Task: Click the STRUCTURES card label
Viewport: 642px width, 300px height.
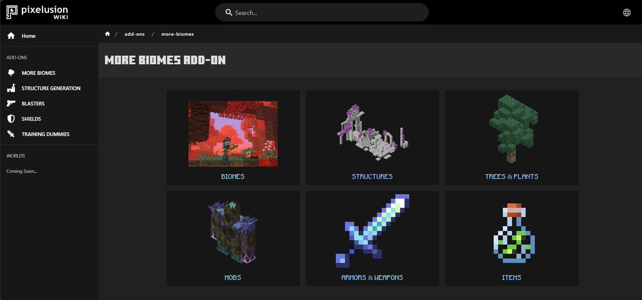Action: [x=372, y=176]
